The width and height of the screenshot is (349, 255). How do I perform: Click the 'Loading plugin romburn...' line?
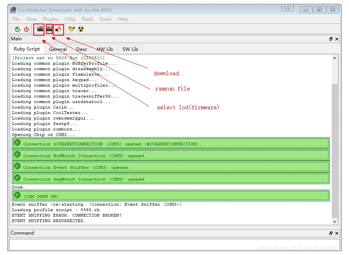(x=46, y=129)
